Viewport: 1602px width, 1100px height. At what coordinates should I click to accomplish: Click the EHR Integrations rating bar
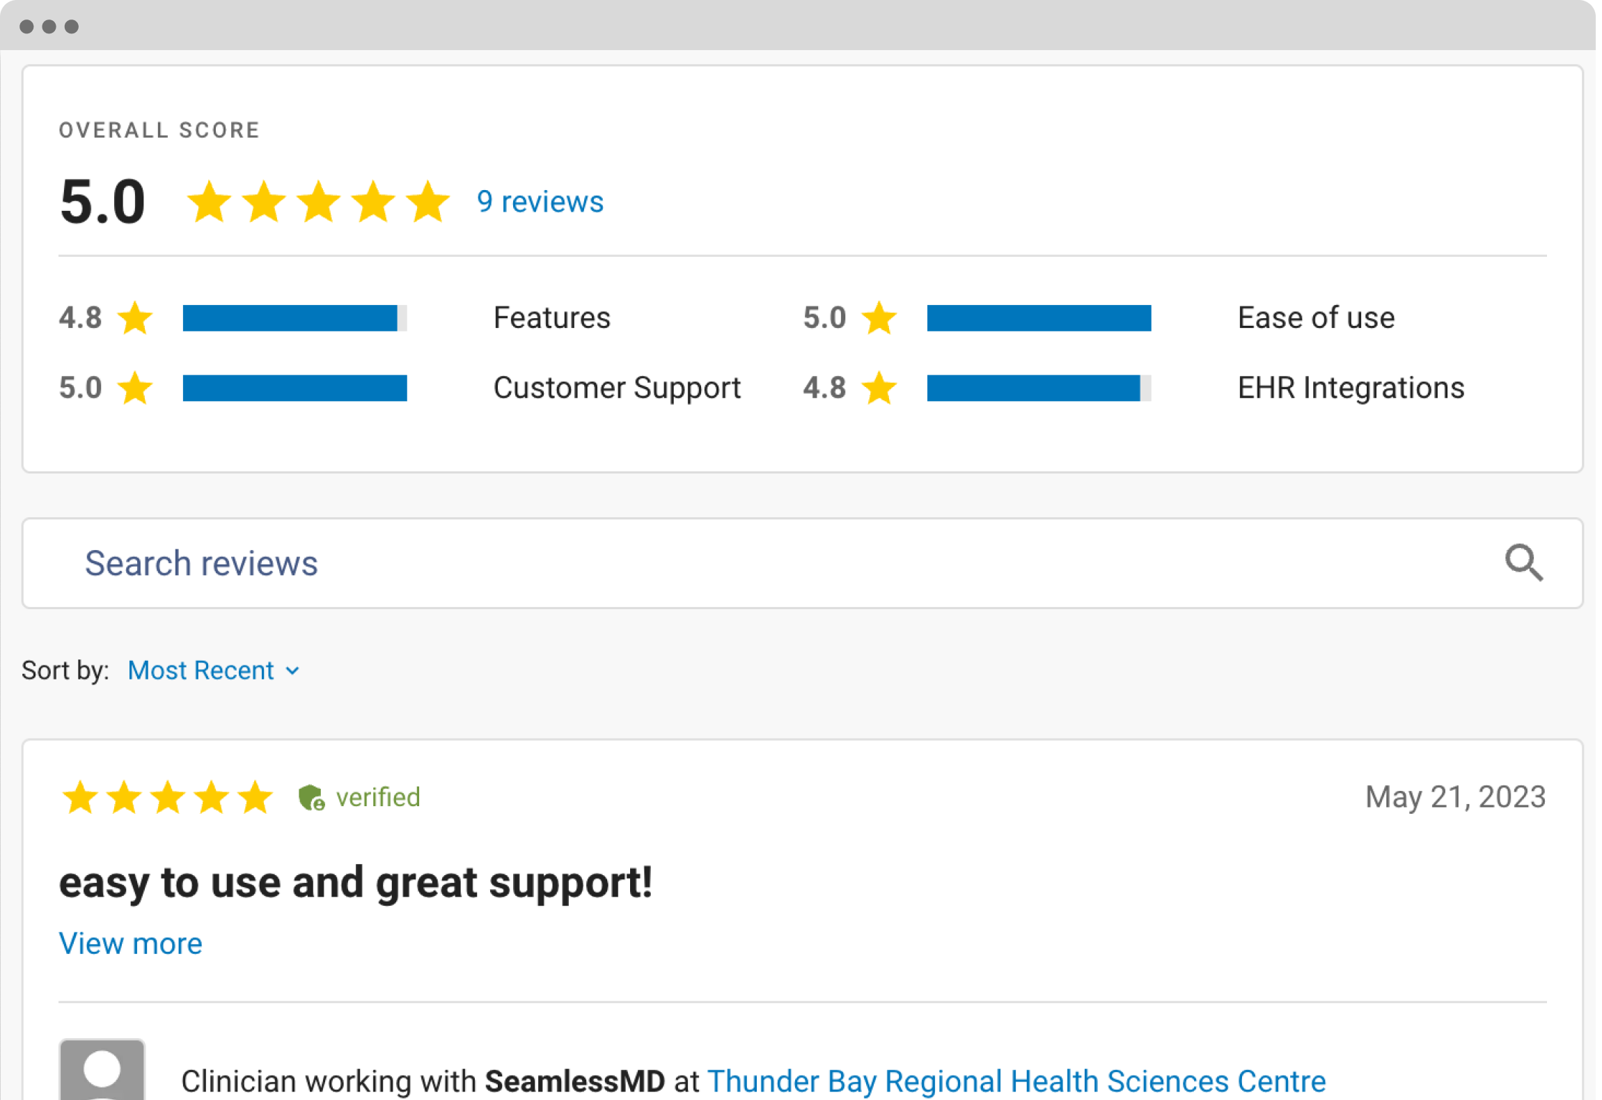[1039, 388]
